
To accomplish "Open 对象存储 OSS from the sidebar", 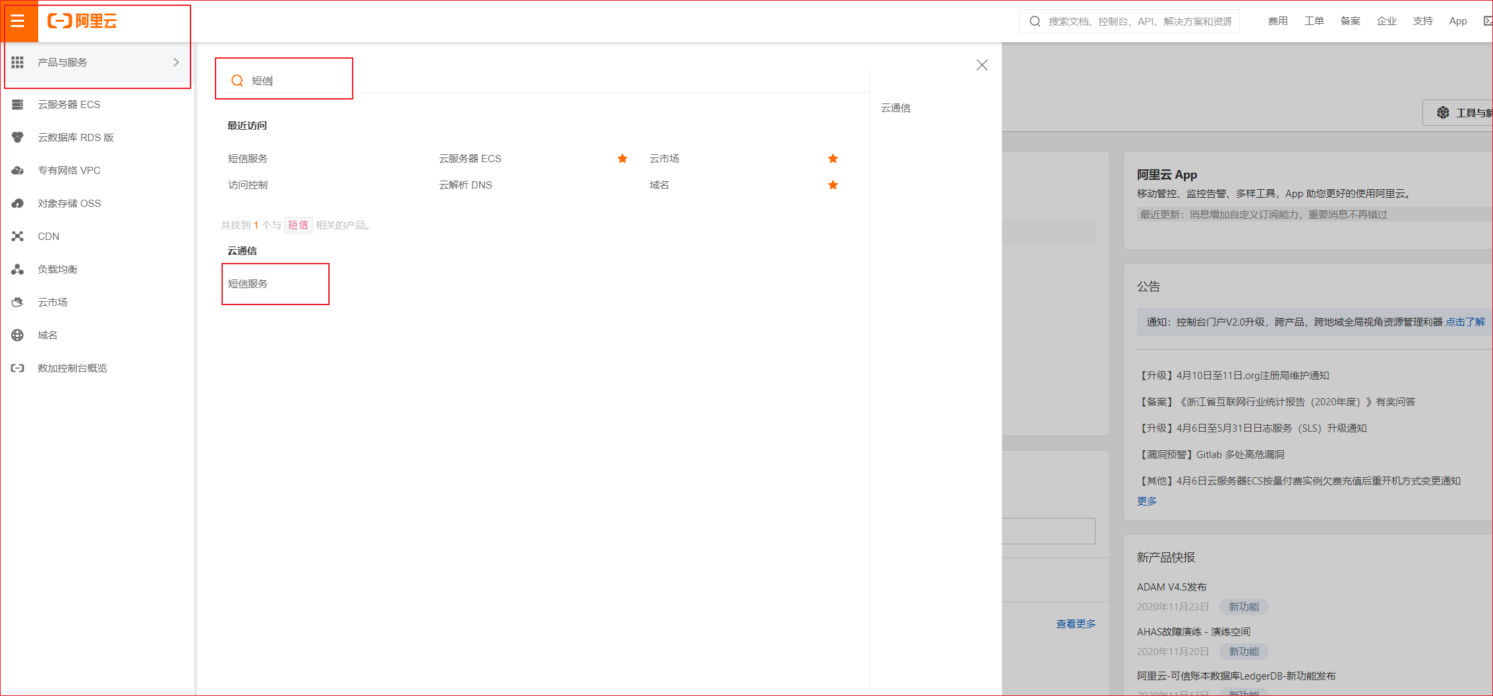I will [x=69, y=204].
